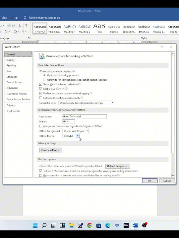The height and width of the screenshot is (238, 179).
Task: Click info icon beside Enable Live Preview
Action: click(x=66, y=89)
